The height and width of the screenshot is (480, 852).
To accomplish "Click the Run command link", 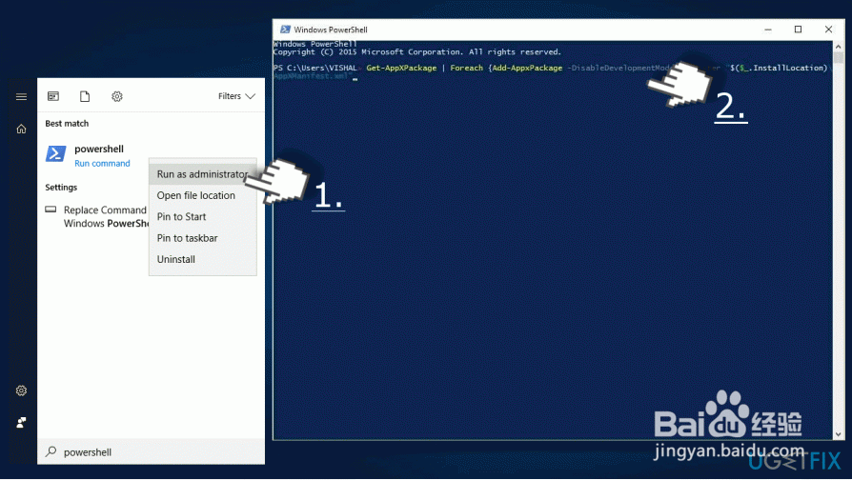I will tap(102, 164).
